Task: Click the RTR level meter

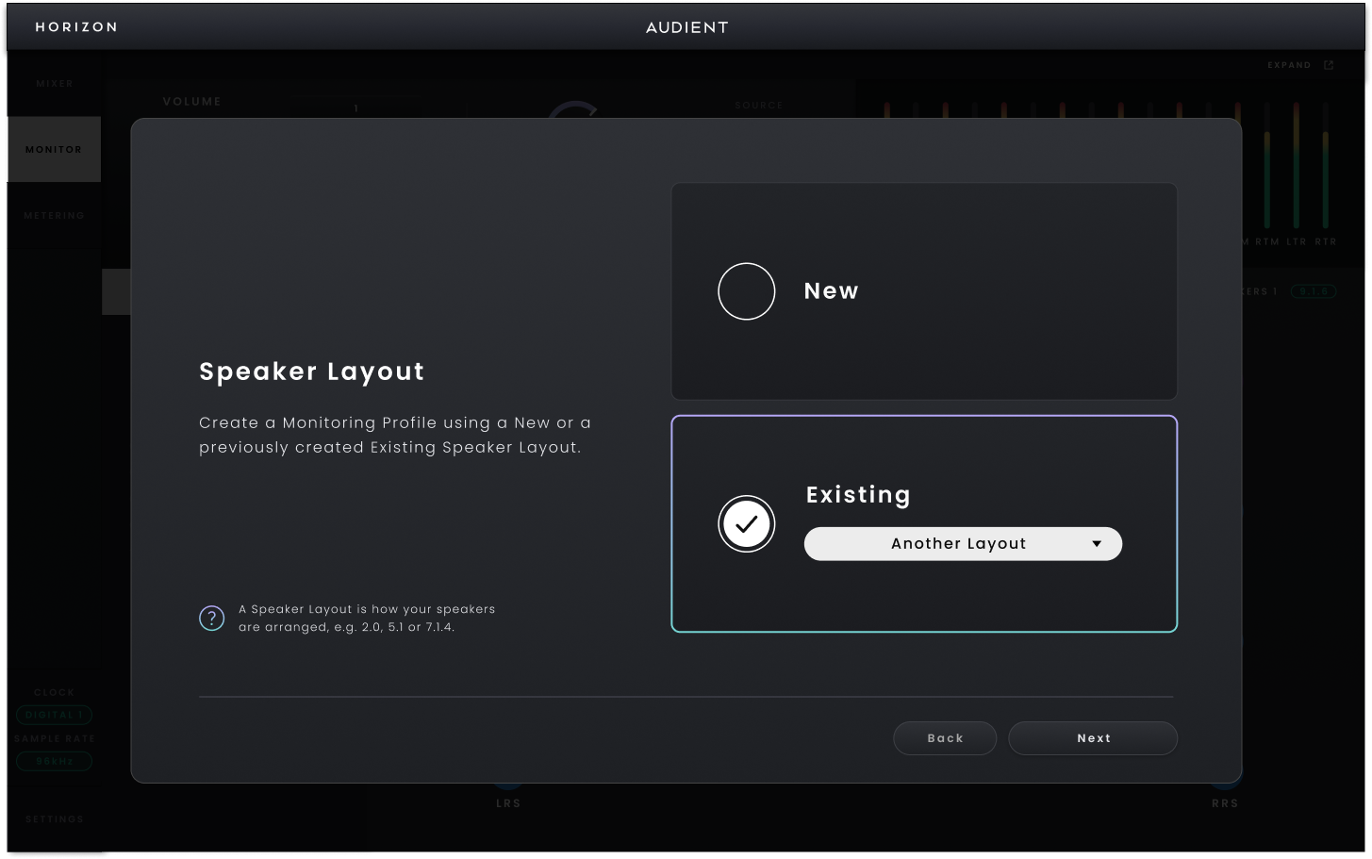Action: [1326, 165]
